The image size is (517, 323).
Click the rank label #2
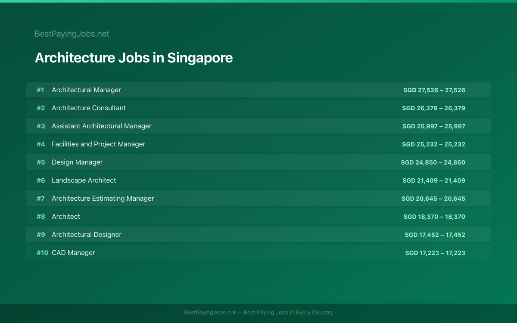click(40, 108)
